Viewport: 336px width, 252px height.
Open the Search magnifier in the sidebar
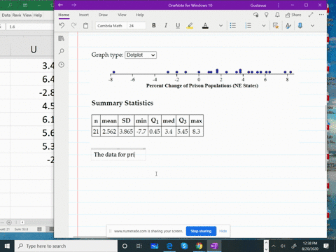(x=62, y=51)
